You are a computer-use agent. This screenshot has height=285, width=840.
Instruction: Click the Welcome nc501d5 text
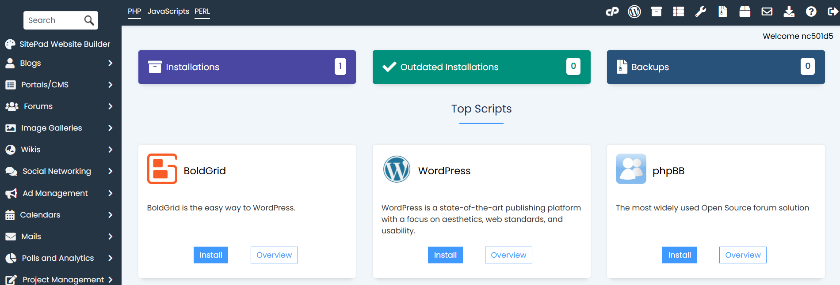(798, 36)
